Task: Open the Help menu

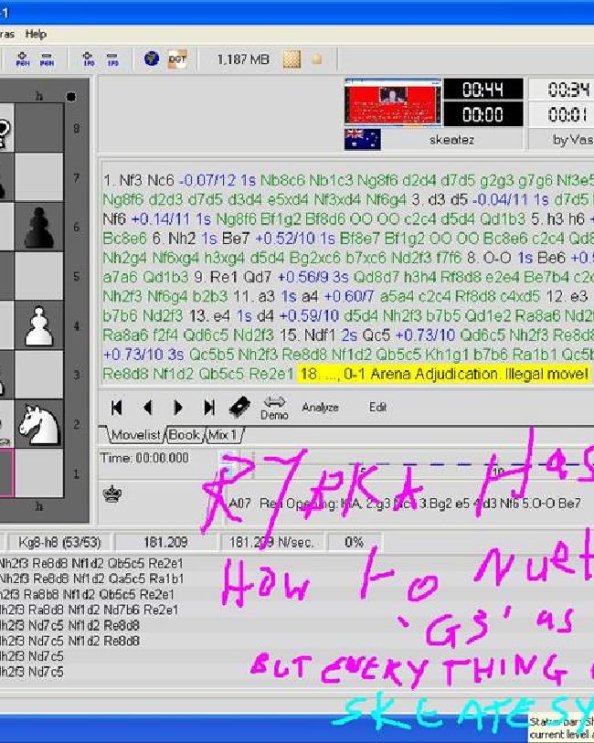Action: [x=36, y=34]
